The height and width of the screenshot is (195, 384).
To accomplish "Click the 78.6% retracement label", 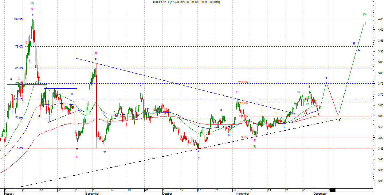I will click(19, 47).
